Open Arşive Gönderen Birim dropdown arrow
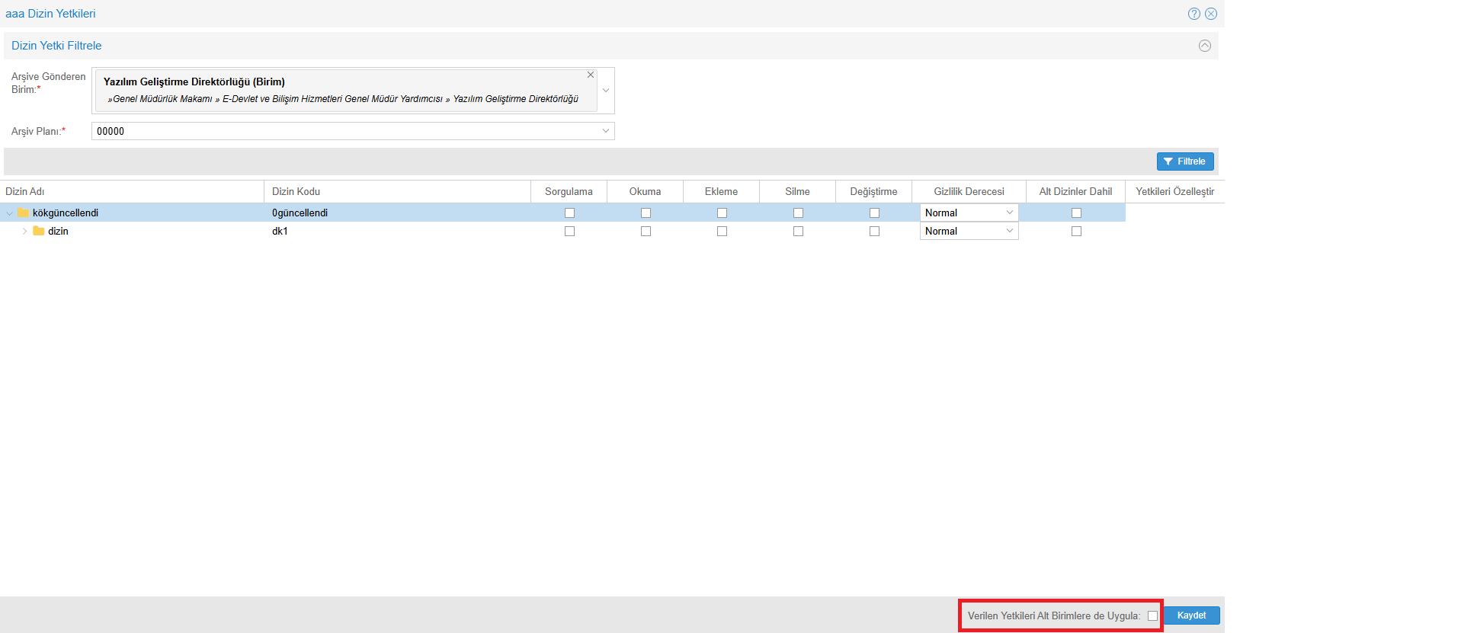Screen dimensions: 1461x633 click(606, 91)
